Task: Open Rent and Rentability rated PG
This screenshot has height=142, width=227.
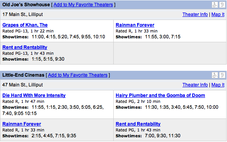Action: click(x=138, y=124)
